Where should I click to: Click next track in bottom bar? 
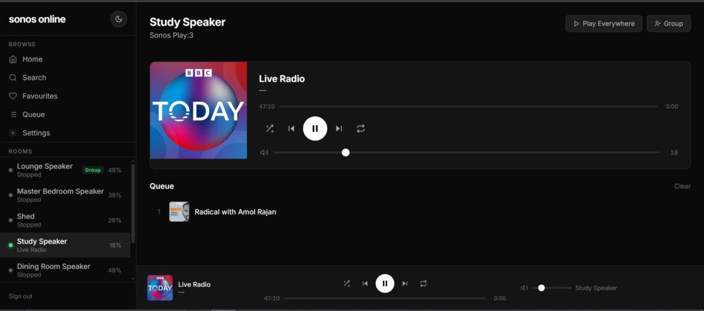[x=405, y=283]
